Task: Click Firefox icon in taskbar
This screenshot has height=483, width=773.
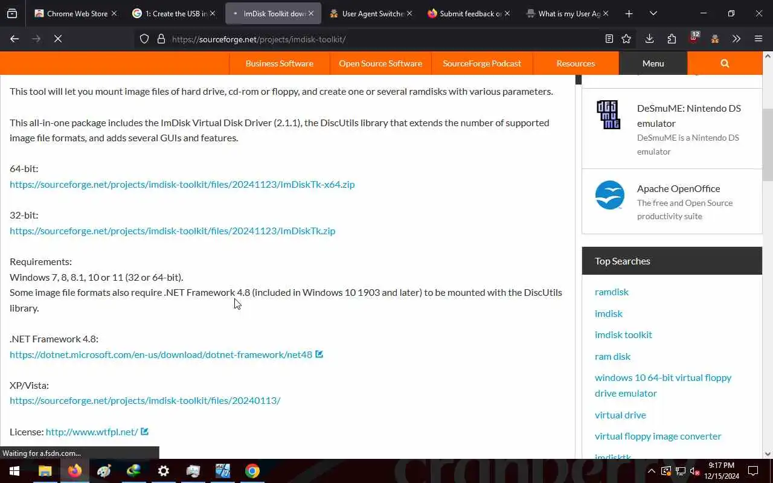Action: (x=75, y=471)
